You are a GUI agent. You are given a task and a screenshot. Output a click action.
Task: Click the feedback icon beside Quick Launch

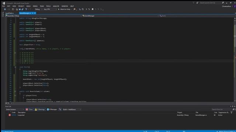197,3
